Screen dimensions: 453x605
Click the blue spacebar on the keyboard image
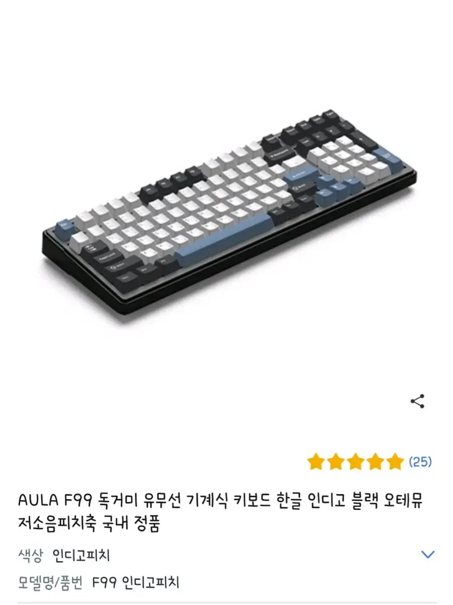224,236
